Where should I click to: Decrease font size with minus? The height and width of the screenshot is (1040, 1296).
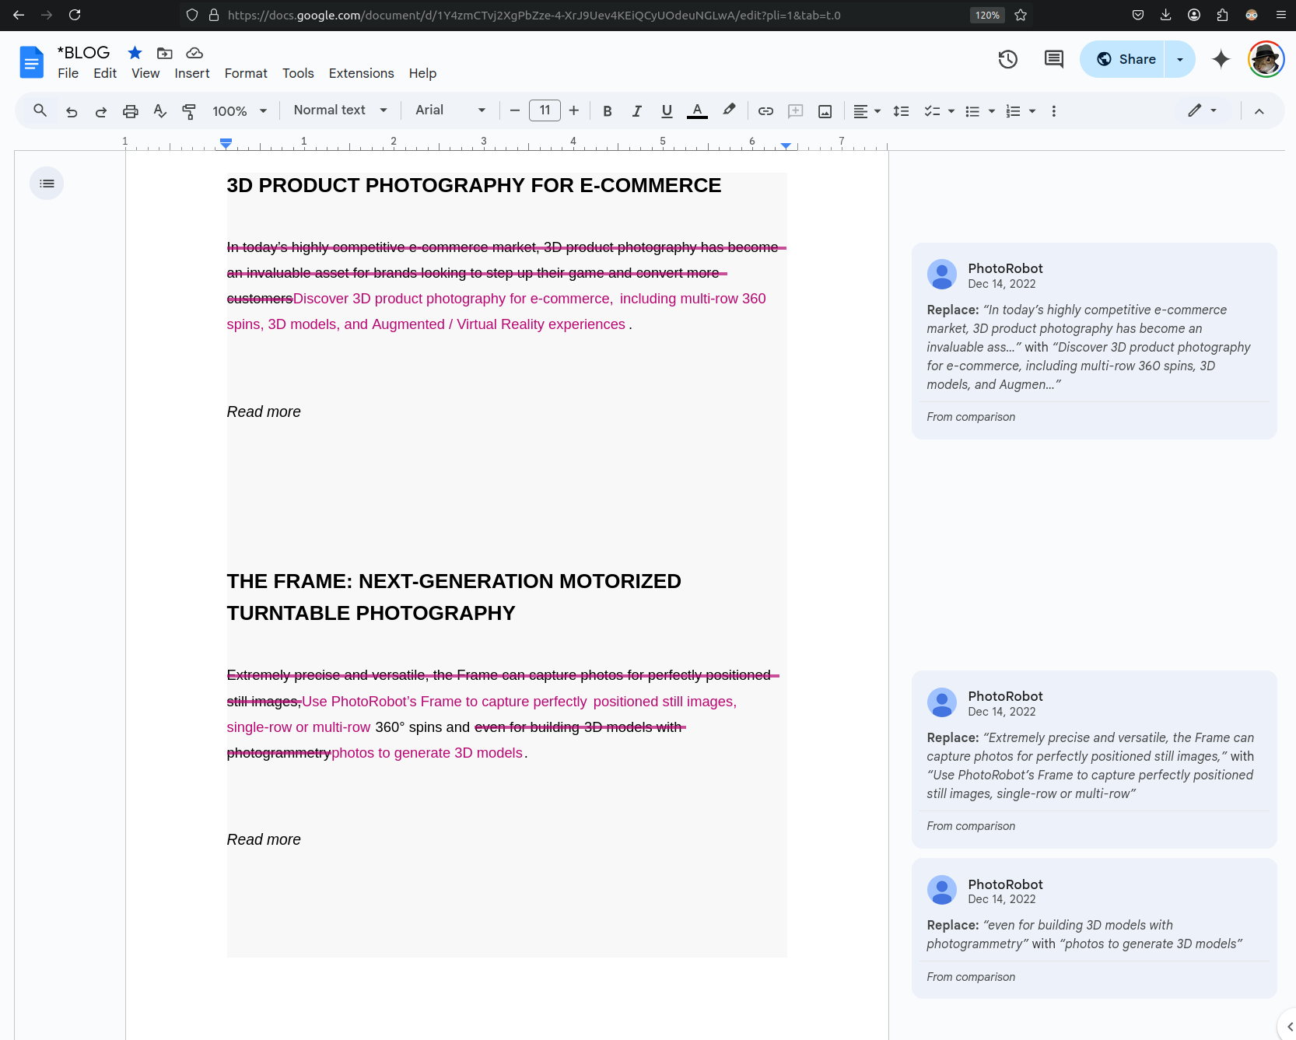(514, 111)
